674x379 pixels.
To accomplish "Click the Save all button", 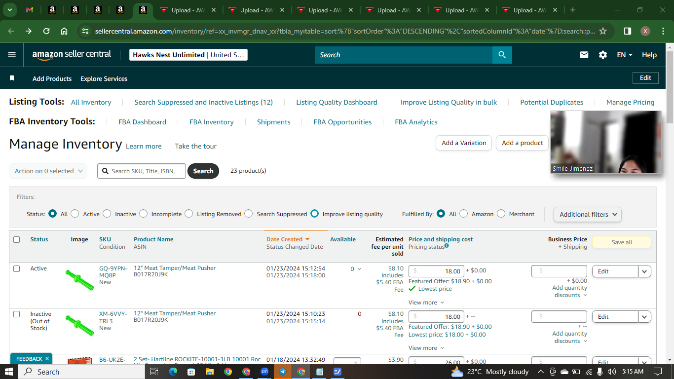I will coord(622,242).
